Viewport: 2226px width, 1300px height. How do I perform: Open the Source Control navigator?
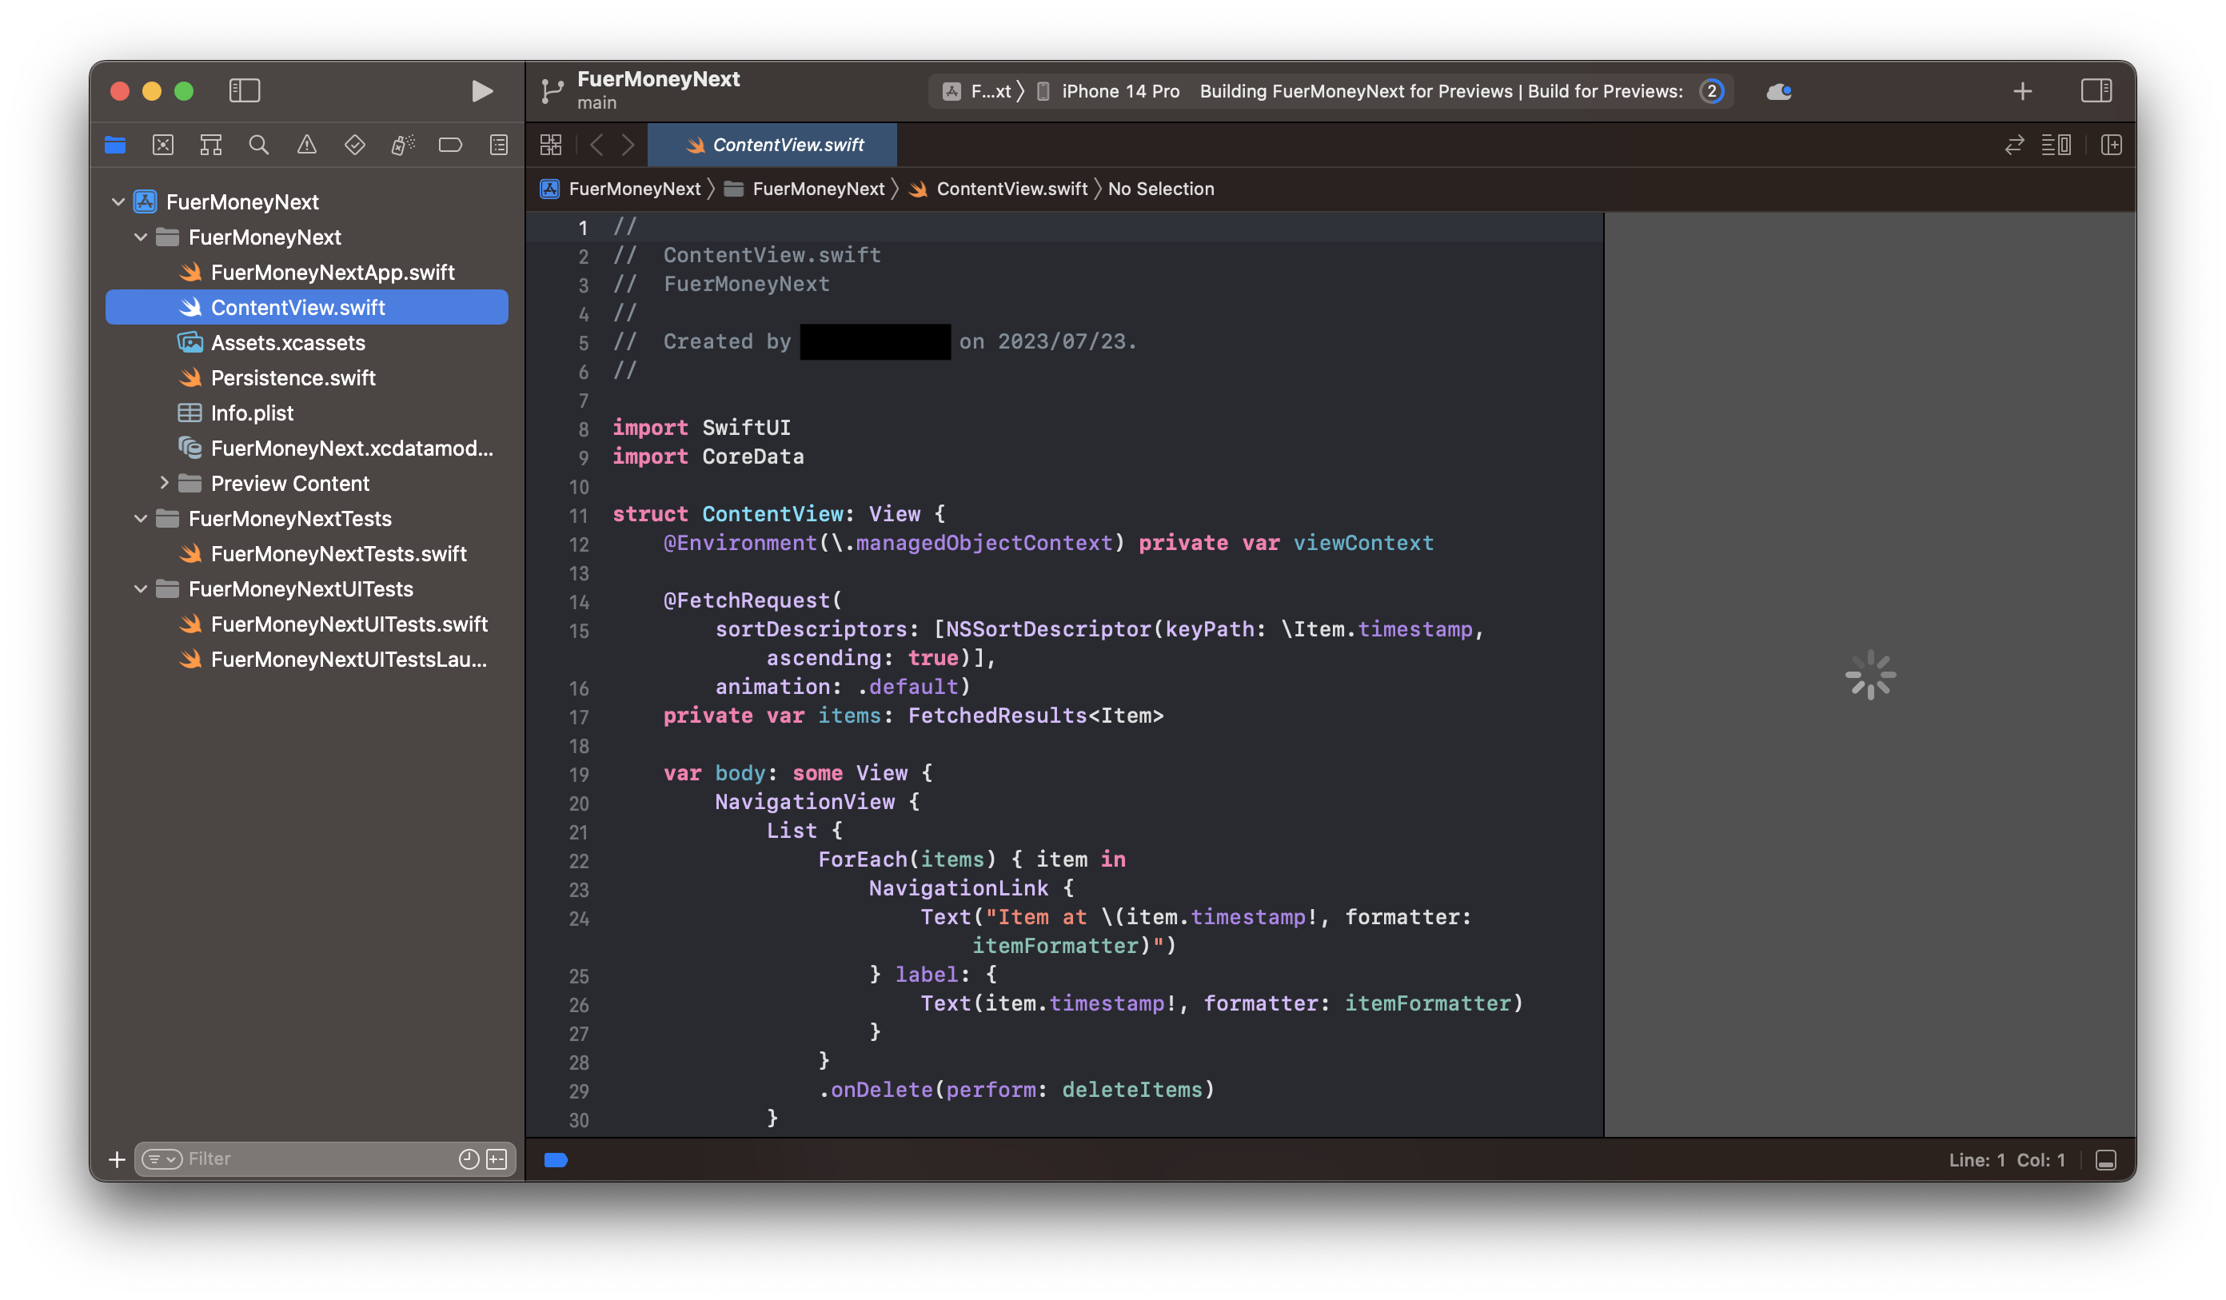click(x=162, y=144)
